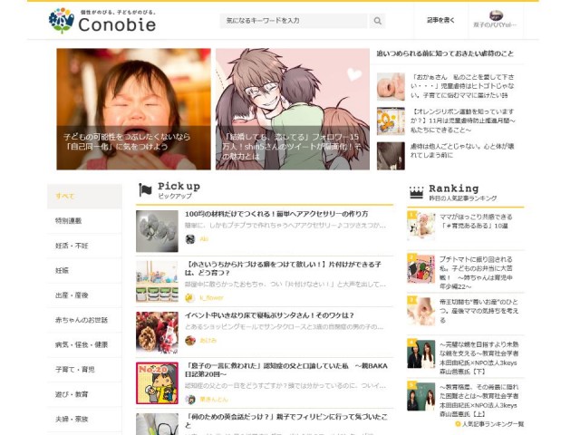Open the オレンジリボン運動 article
This screenshot has width=580, height=435.
(x=463, y=121)
